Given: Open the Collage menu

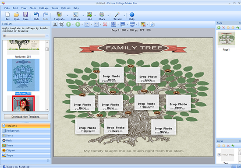Looking at the screenshot, I should [44, 8].
